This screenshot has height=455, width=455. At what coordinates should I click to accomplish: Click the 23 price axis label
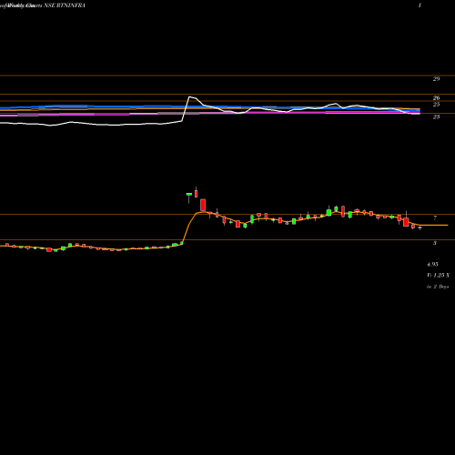pyautogui.click(x=436, y=116)
